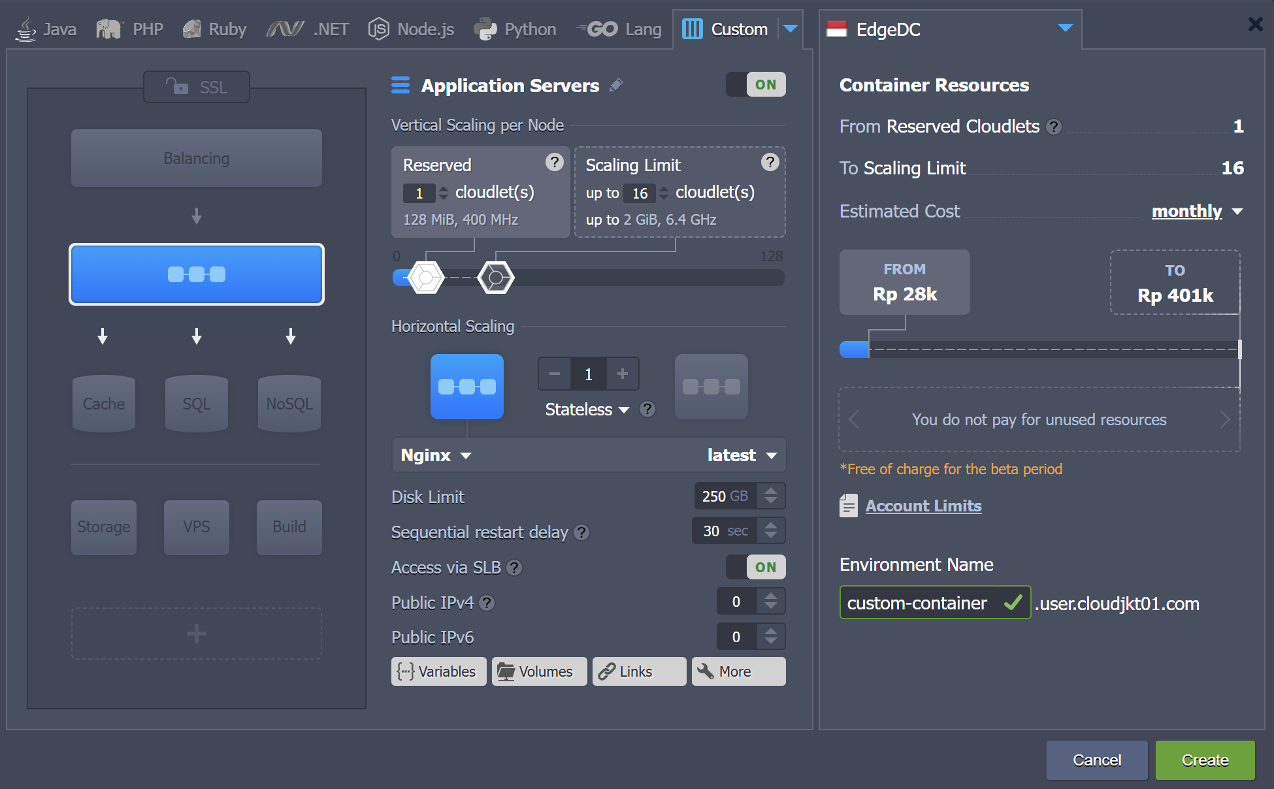
Task: Open the monthly cost period dropdown
Action: [1197, 211]
